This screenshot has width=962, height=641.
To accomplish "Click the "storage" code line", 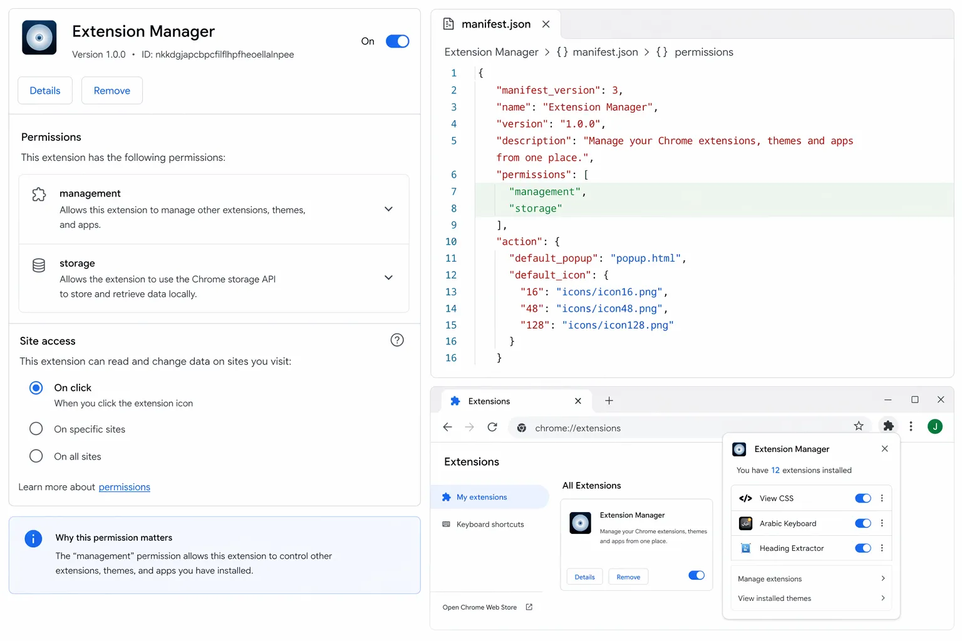I will tap(535, 208).
